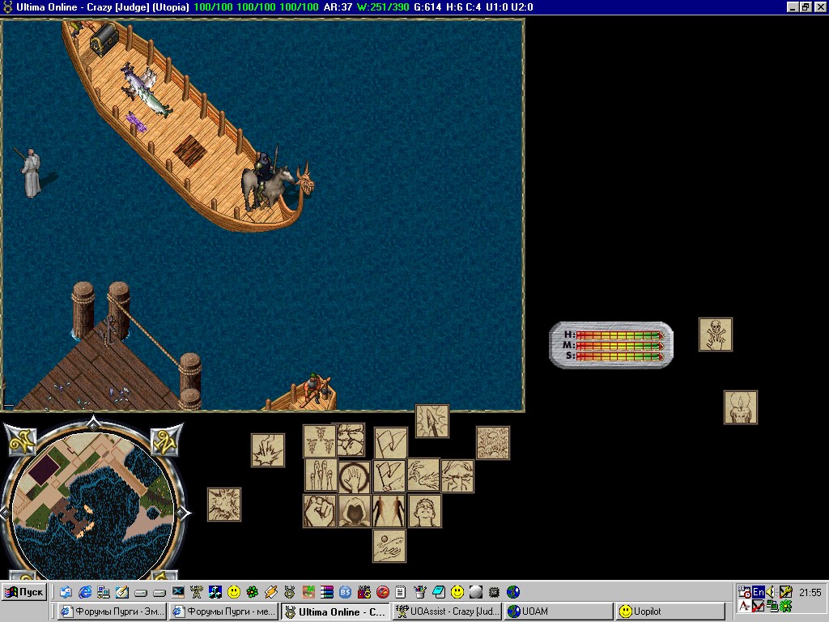
Task: Cast the arrow spell icon
Action: [432, 421]
